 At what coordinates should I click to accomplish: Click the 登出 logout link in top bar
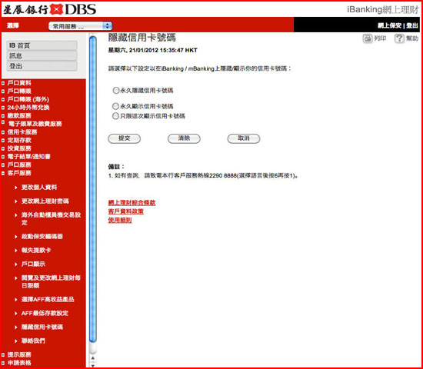coord(412,25)
